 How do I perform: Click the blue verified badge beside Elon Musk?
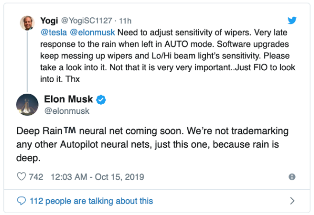click(x=101, y=100)
